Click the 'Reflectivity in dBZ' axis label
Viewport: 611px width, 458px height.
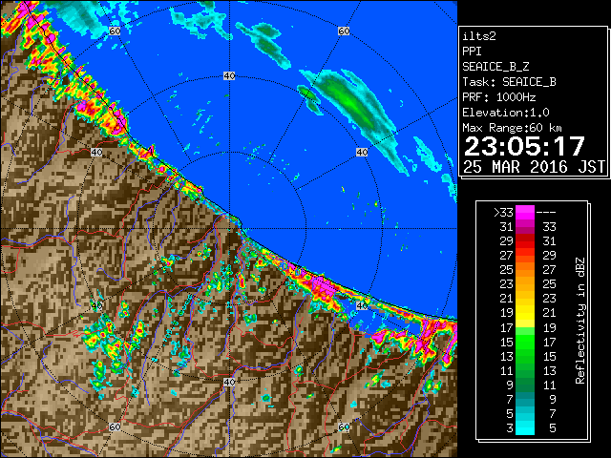click(580, 321)
